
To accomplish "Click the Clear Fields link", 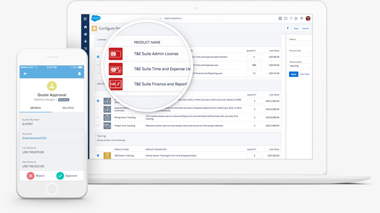I will (x=304, y=74).
